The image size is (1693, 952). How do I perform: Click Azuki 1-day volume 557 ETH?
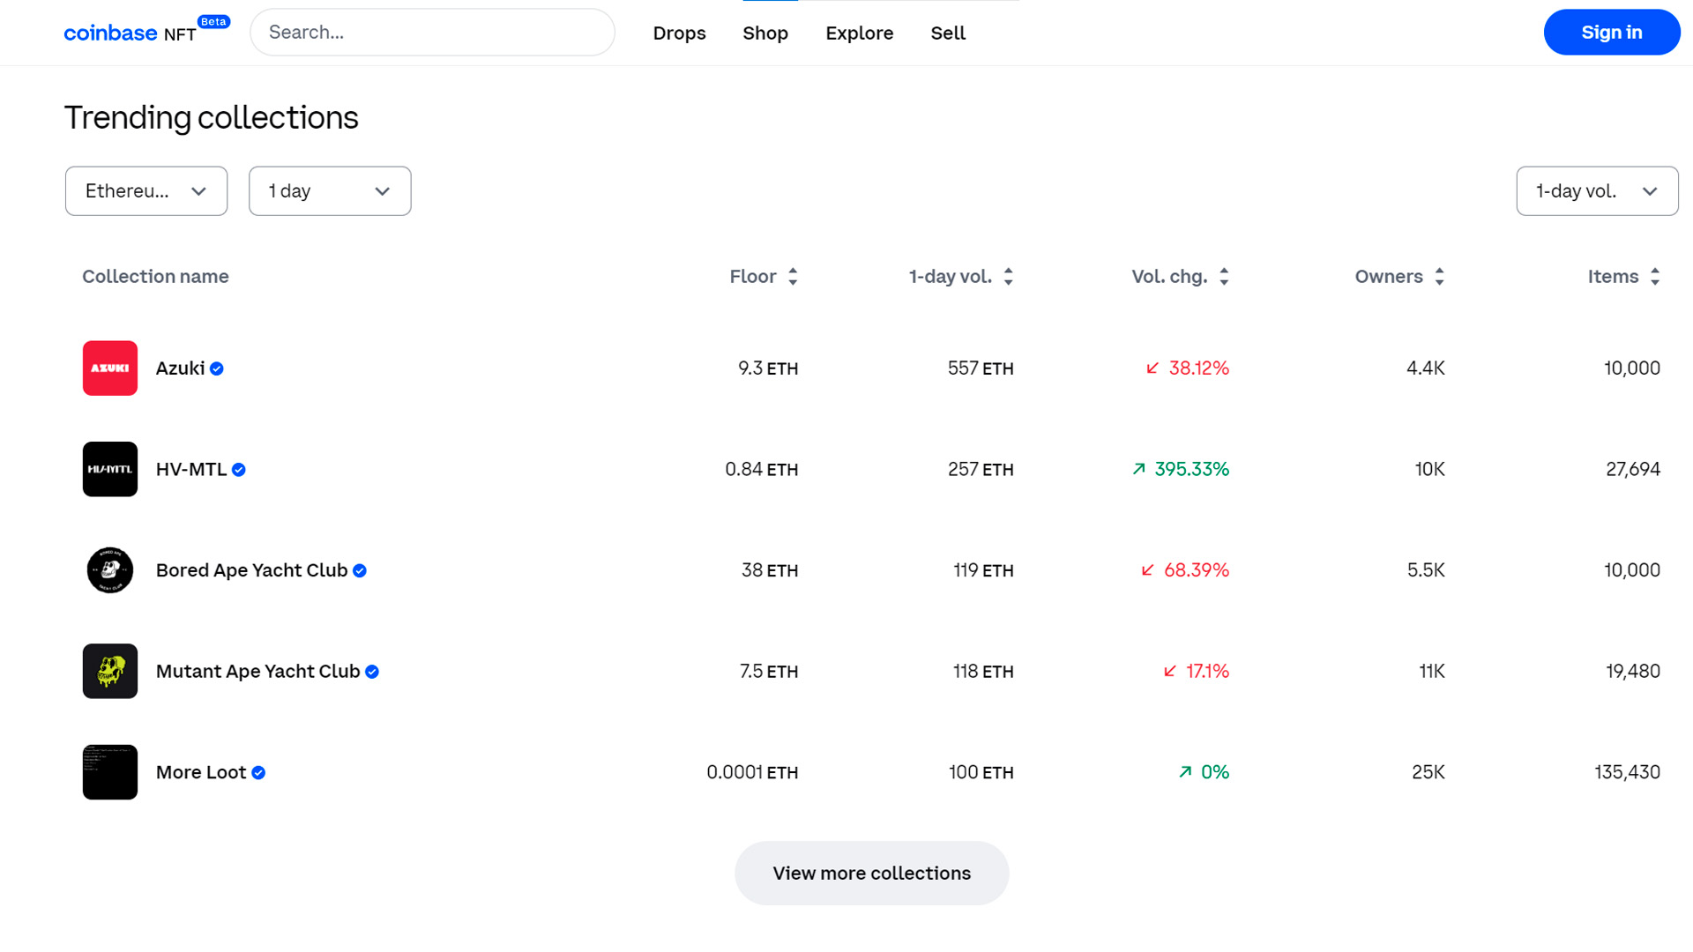[981, 368]
